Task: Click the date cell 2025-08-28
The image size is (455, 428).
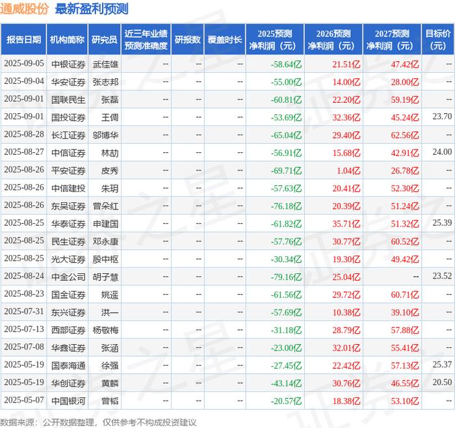Action: pyautogui.click(x=24, y=135)
